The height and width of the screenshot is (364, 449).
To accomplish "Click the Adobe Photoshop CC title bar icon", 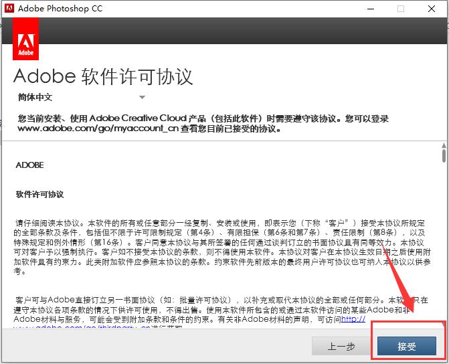I will coord(9,8).
